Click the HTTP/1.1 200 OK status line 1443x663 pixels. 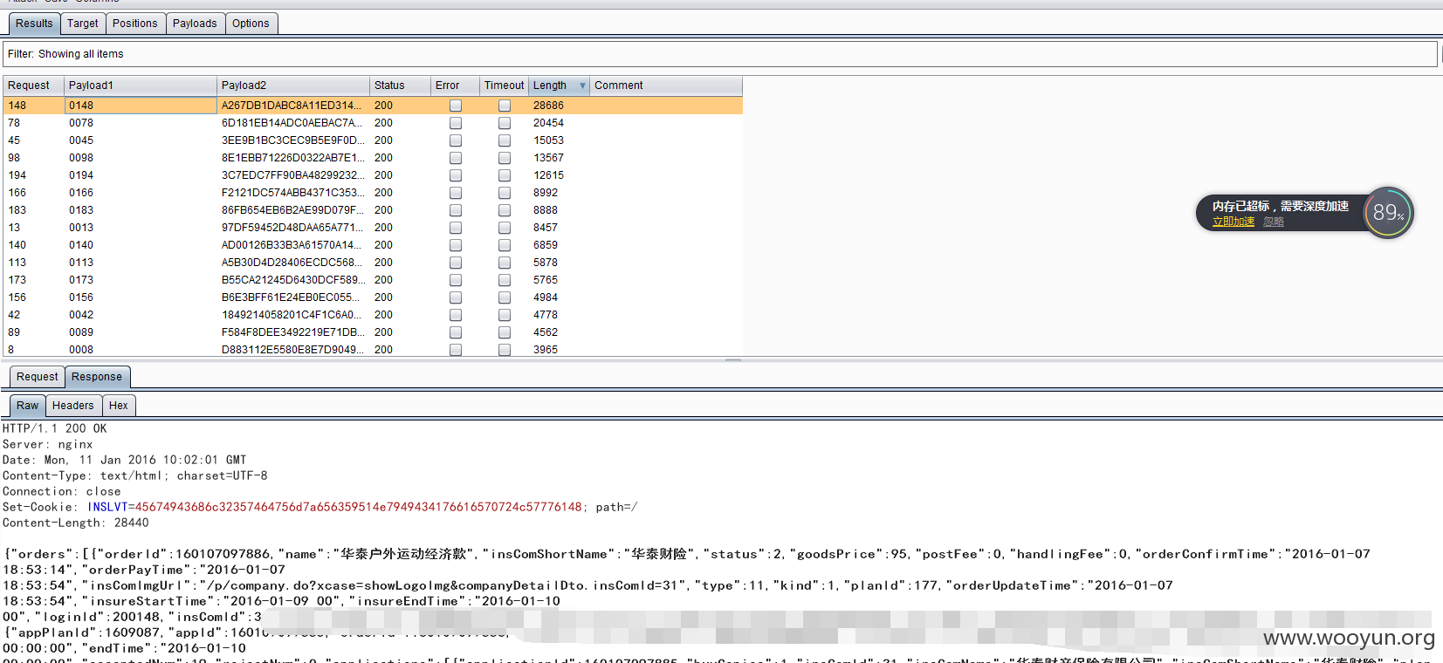click(54, 428)
